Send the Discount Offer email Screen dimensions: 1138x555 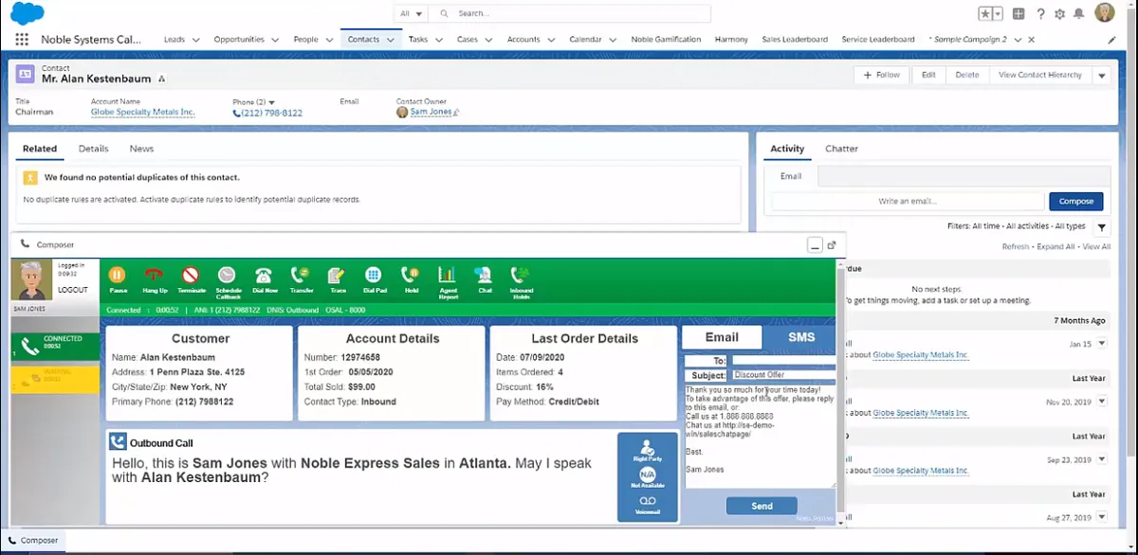762,506
